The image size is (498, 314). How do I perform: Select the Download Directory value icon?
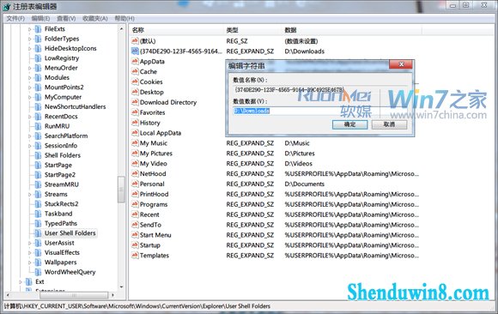click(x=135, y=102)
